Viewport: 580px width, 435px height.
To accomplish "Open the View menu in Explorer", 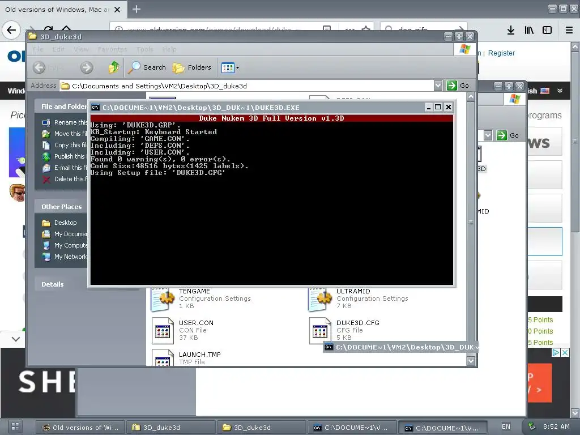I will [x=81, y=49].
